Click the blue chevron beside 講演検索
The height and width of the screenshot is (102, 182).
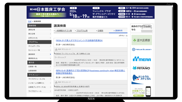point(50,54)
